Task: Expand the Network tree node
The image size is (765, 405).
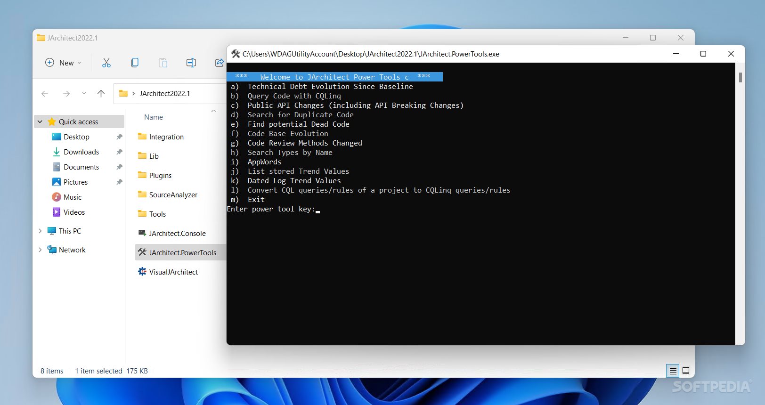Action: [40, 250]
